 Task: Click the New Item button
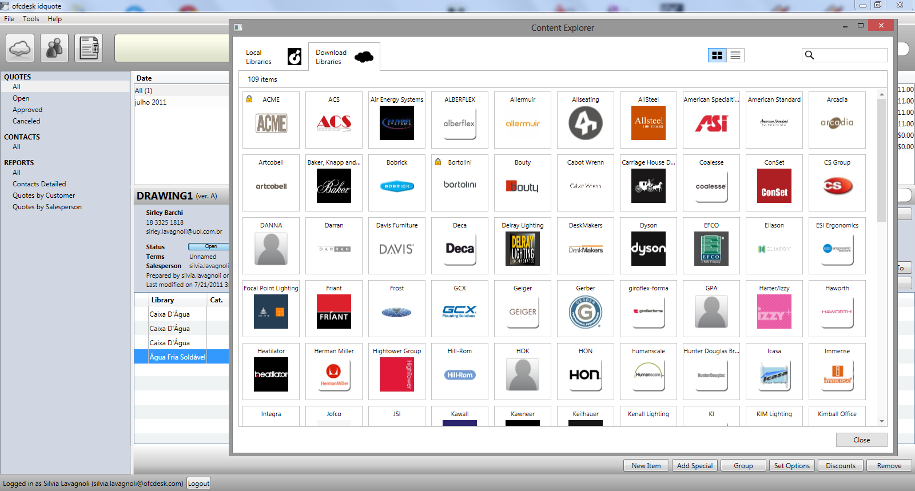pos(646,465)
